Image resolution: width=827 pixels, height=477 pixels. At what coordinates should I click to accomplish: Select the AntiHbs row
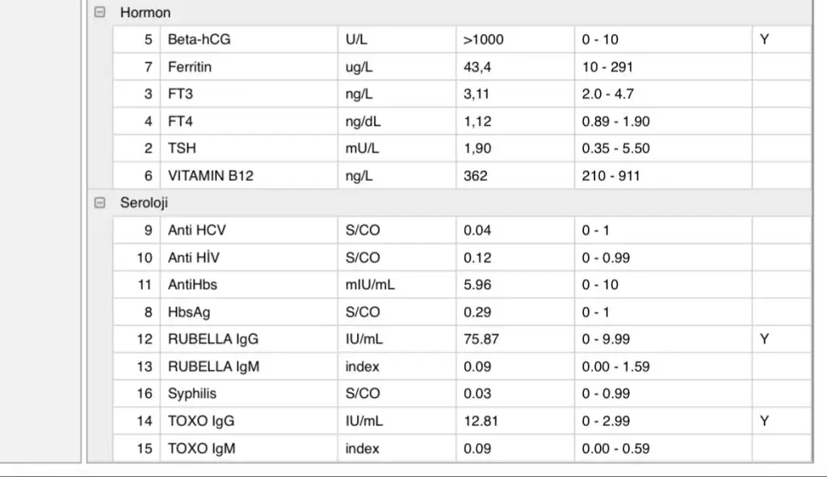[x=192, y=285]
